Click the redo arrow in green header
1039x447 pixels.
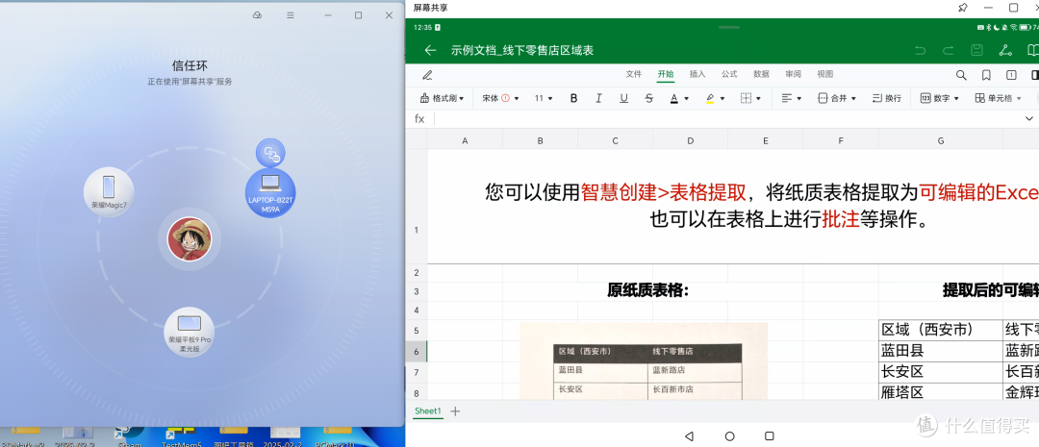pyautogui.click(x=949, y=50)
